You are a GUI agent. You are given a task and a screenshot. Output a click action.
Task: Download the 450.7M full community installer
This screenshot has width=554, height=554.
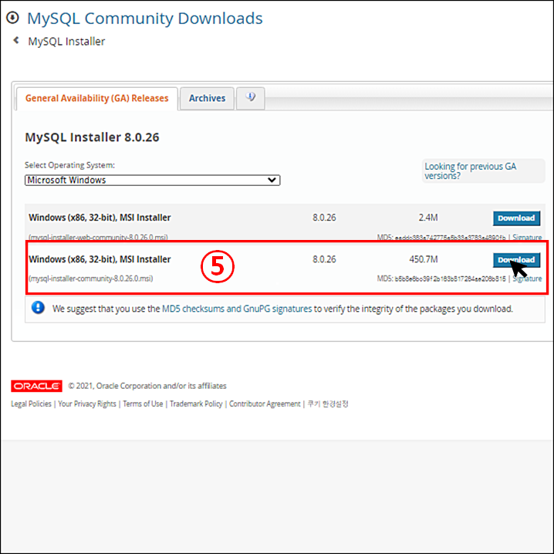pyautogui.click(x=516, y=260)
